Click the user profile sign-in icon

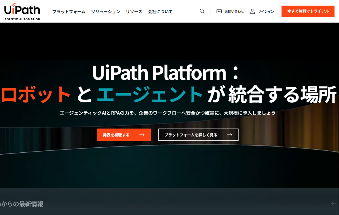point(252,11)
